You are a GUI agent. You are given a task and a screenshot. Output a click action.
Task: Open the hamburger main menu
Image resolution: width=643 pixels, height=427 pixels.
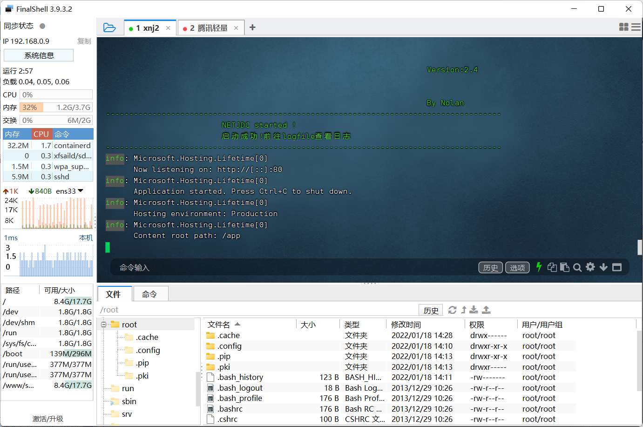[x=636, y=27]
